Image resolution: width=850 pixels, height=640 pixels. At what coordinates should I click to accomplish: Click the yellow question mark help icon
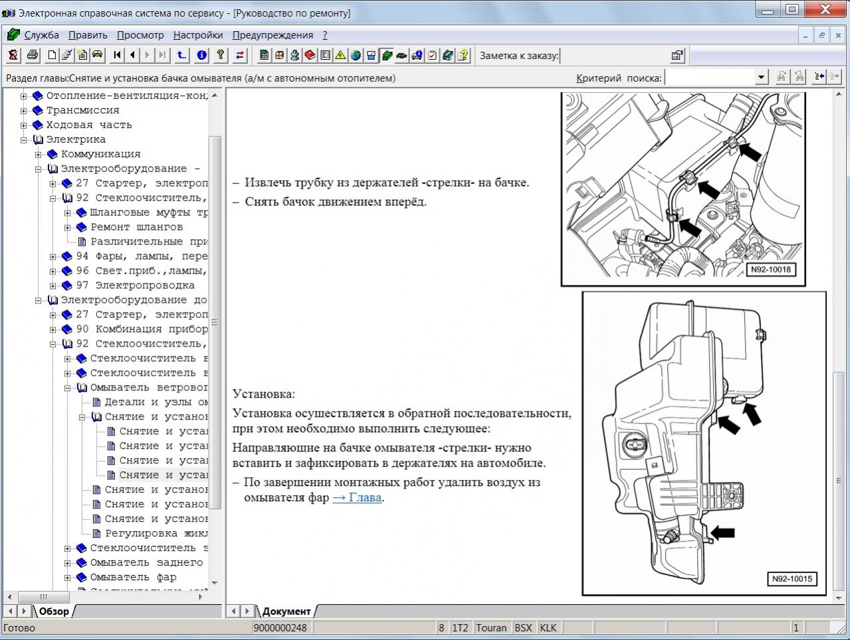pos(221,55)
